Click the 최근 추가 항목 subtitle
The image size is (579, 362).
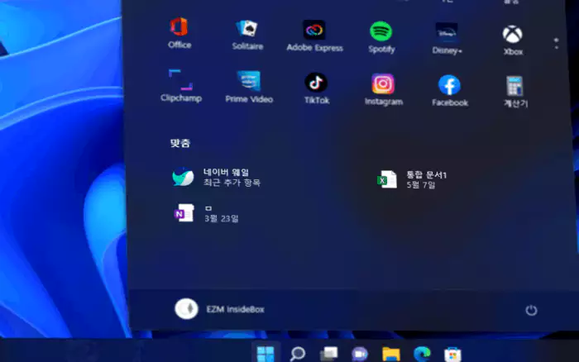point(232,183)
